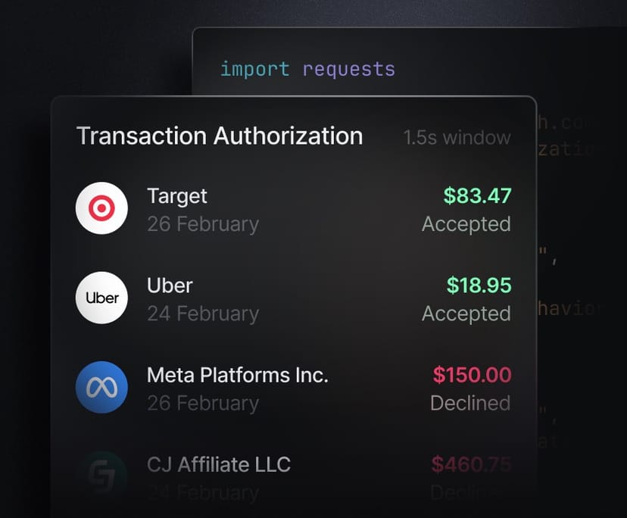Click the Accepted status under $18.95
627x518 pixels.
point(466,314)
